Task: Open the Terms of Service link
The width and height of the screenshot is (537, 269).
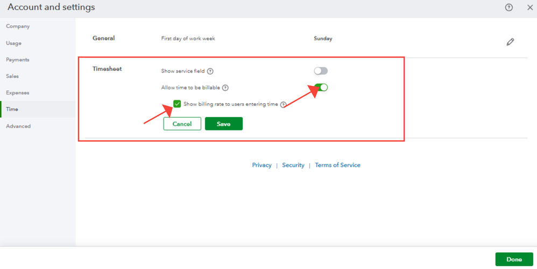Action: pyautogui.click(x=337, y=165)
